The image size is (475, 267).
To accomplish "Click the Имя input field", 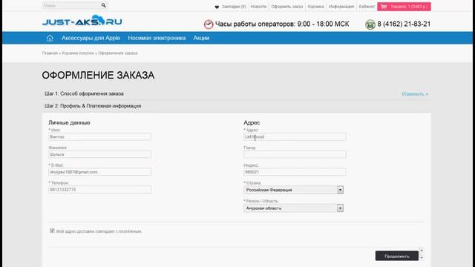I will [99, 136].
